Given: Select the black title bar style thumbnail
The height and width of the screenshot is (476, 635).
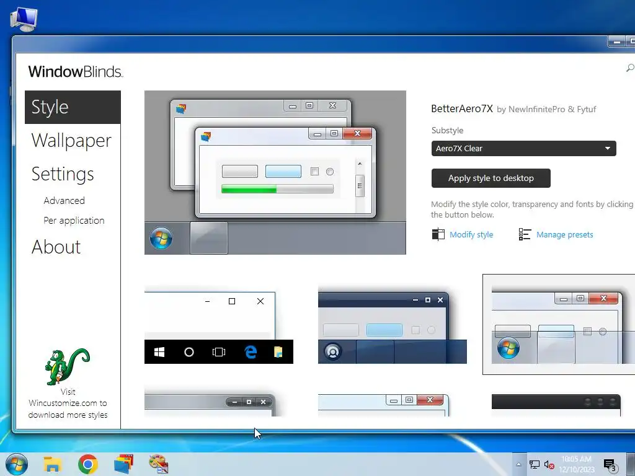Looking at the screenshot, I should [x=556, y=405].
